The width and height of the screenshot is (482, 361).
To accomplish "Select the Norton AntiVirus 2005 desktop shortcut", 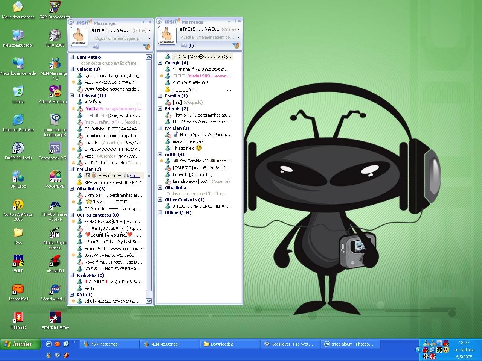I will [18, 210].
